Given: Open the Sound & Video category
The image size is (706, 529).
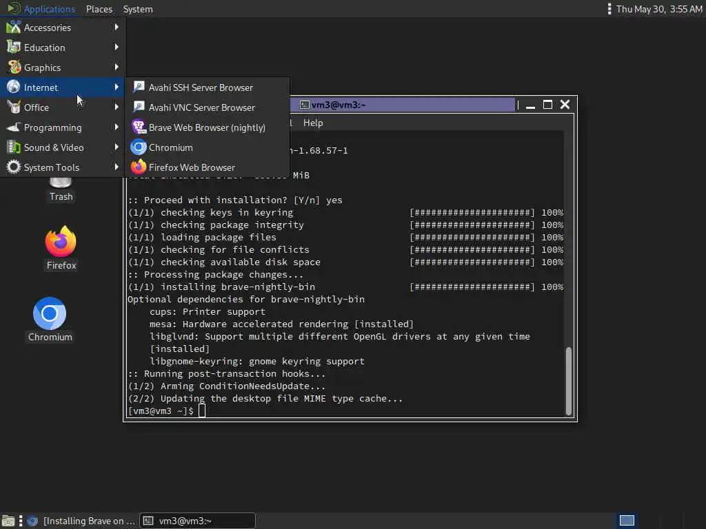Looking at the screenshot, I should (x=63, y=147).
